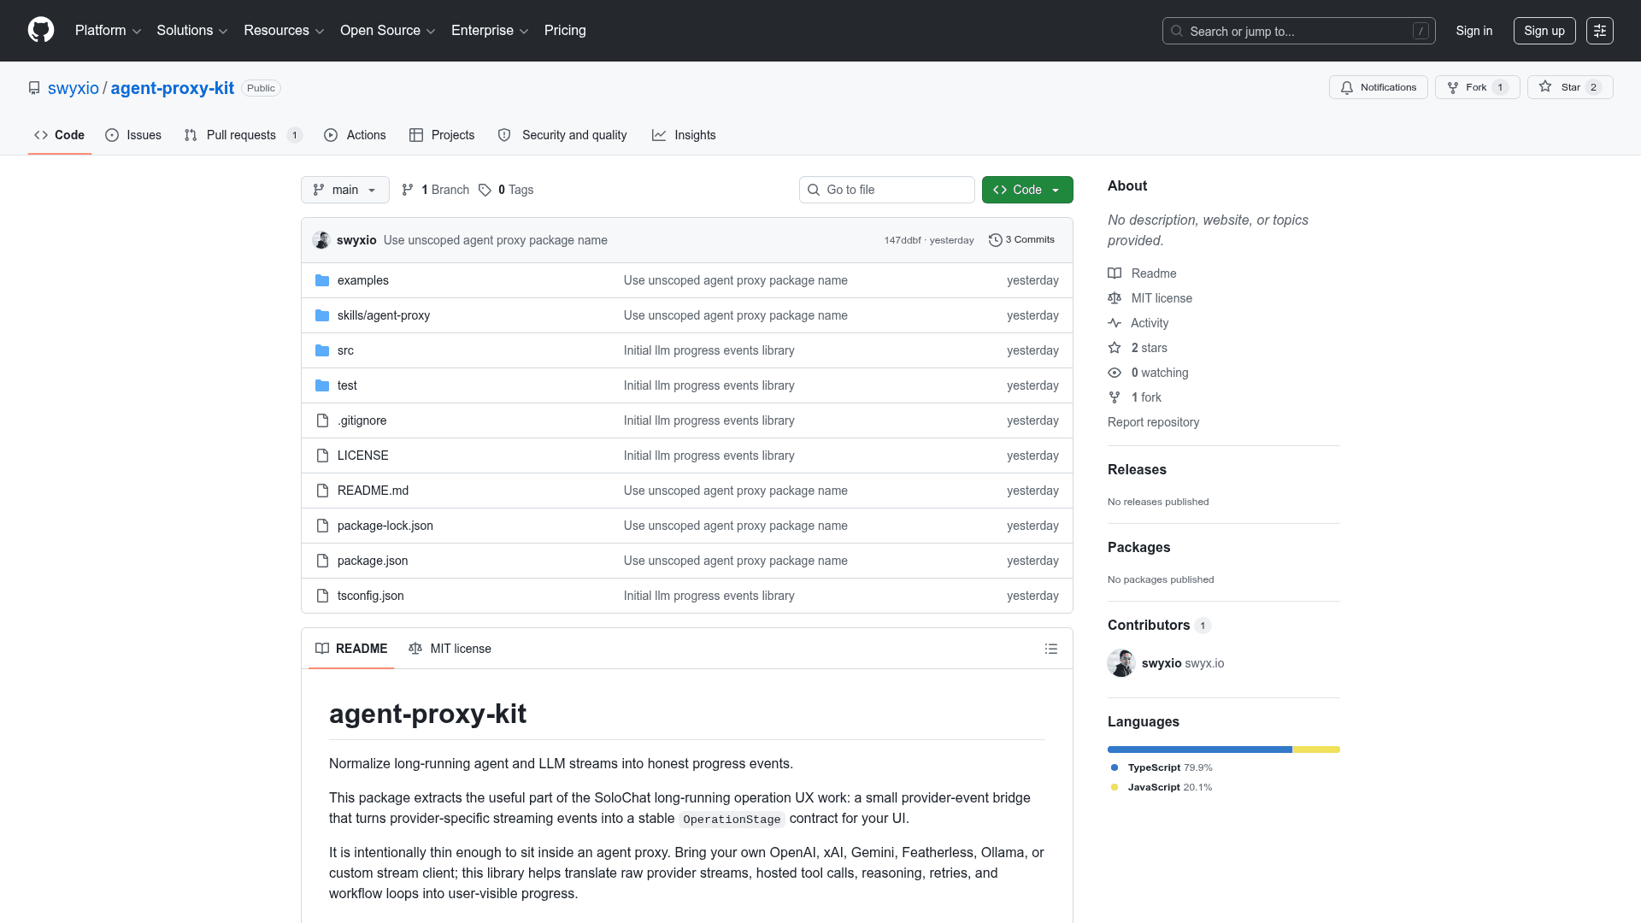Click the eye icon beside watching
The height and width of the screenshot is (923, 1641).
(x=1115, y=373)
